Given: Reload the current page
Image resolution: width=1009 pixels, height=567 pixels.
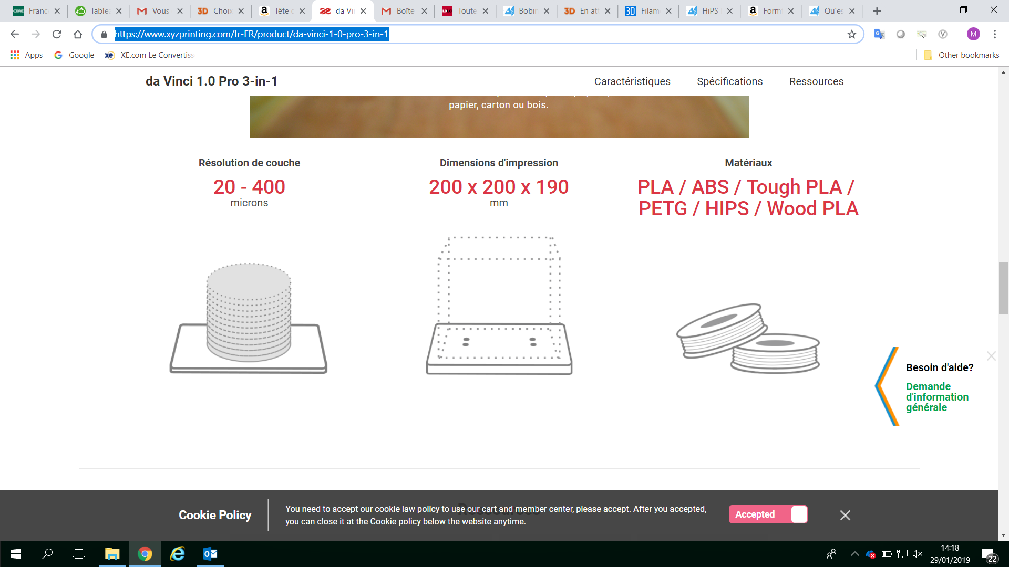Looking at the screenshot, I should pyautogui.click(x=57, y=34).
